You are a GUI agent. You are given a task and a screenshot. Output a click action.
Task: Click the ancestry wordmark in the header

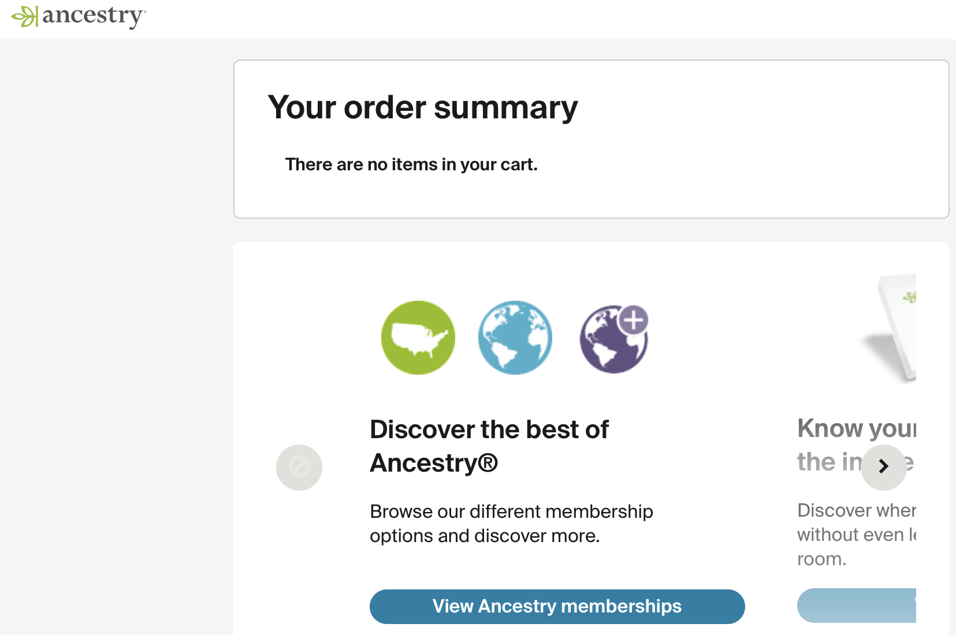94,17
